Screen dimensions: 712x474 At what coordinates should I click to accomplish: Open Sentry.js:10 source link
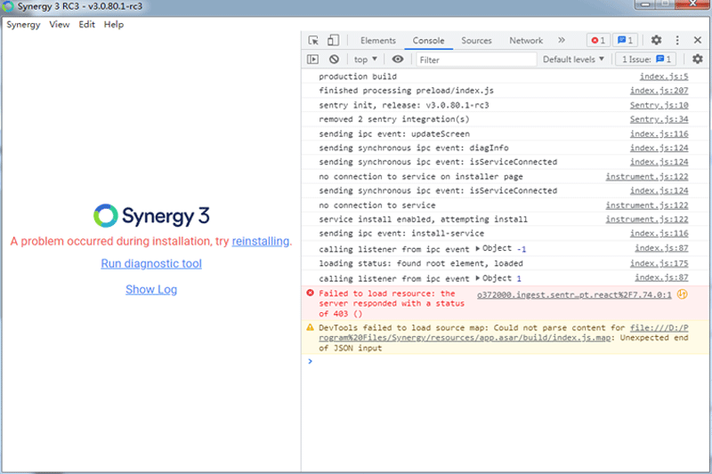(659, 105)
